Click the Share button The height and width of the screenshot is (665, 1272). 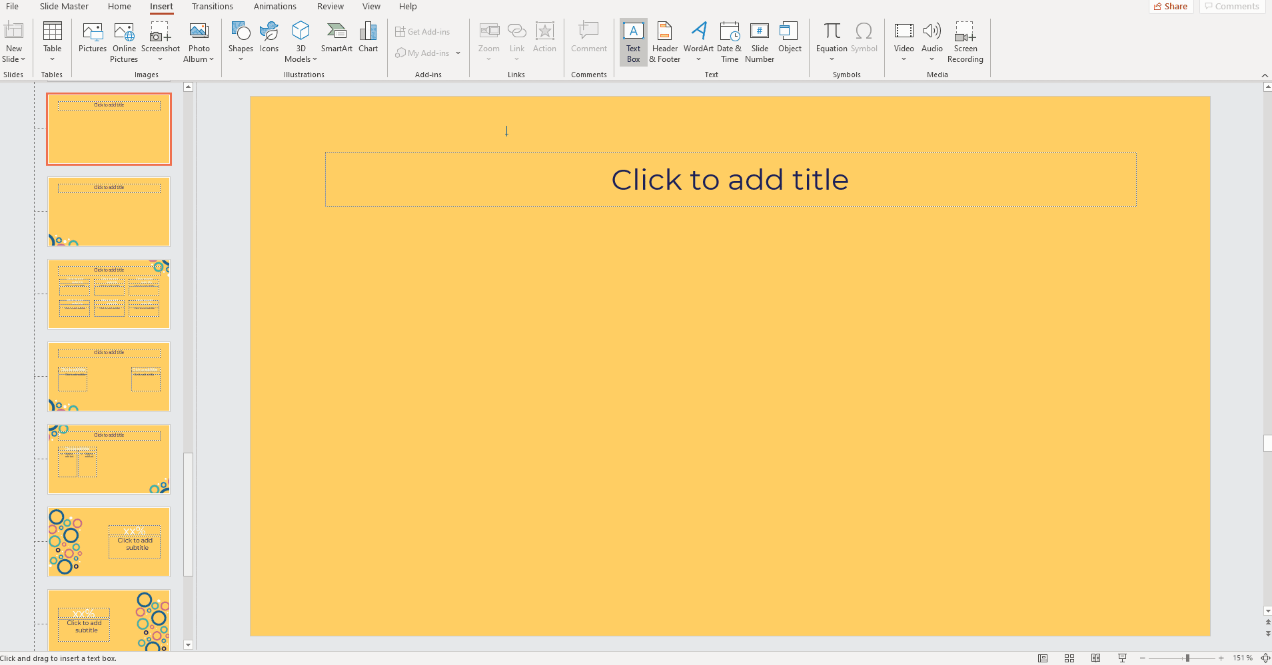click(x=1171, y=7)
